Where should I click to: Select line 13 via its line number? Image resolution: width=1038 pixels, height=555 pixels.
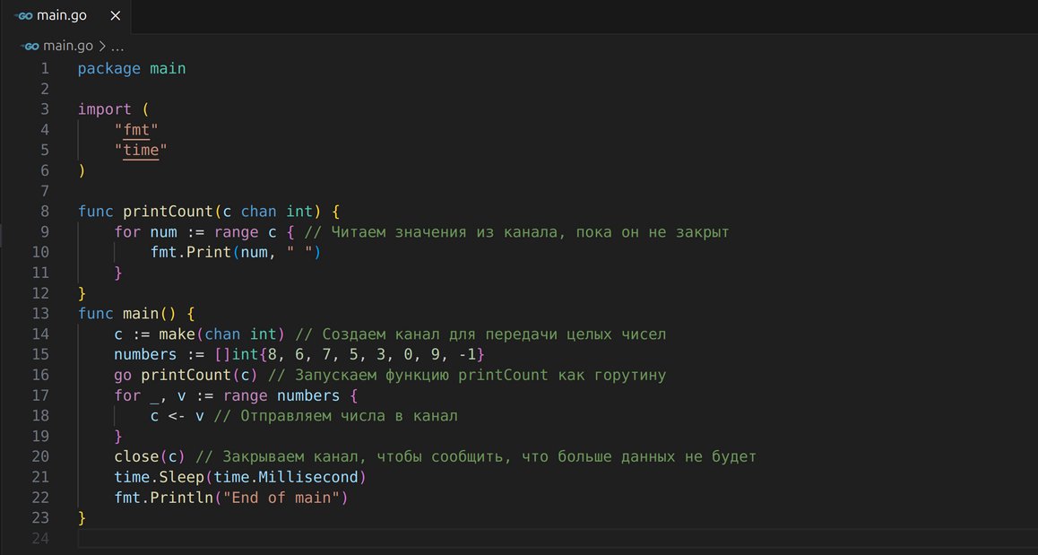tap(40, 314)
